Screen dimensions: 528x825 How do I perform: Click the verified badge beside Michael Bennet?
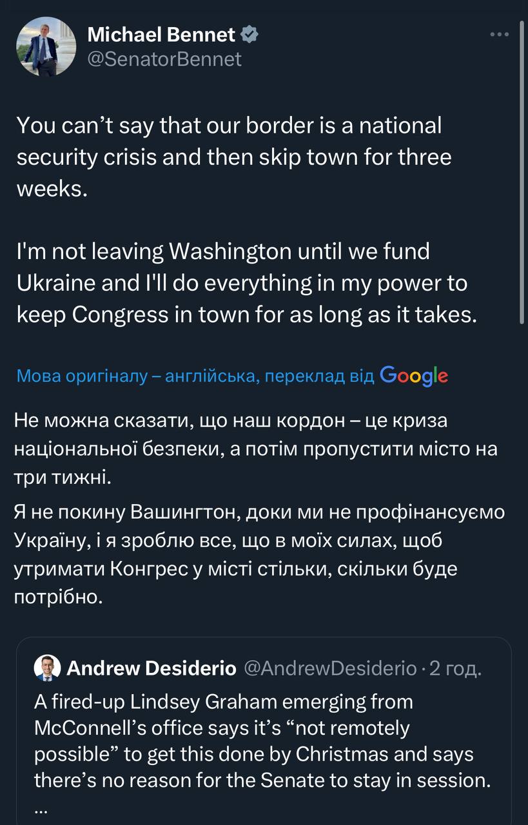click(249, 35)
